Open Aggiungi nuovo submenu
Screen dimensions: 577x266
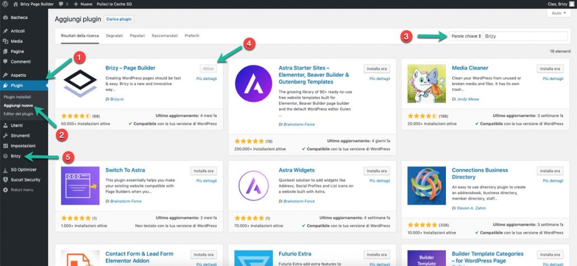tap(18, 105)
